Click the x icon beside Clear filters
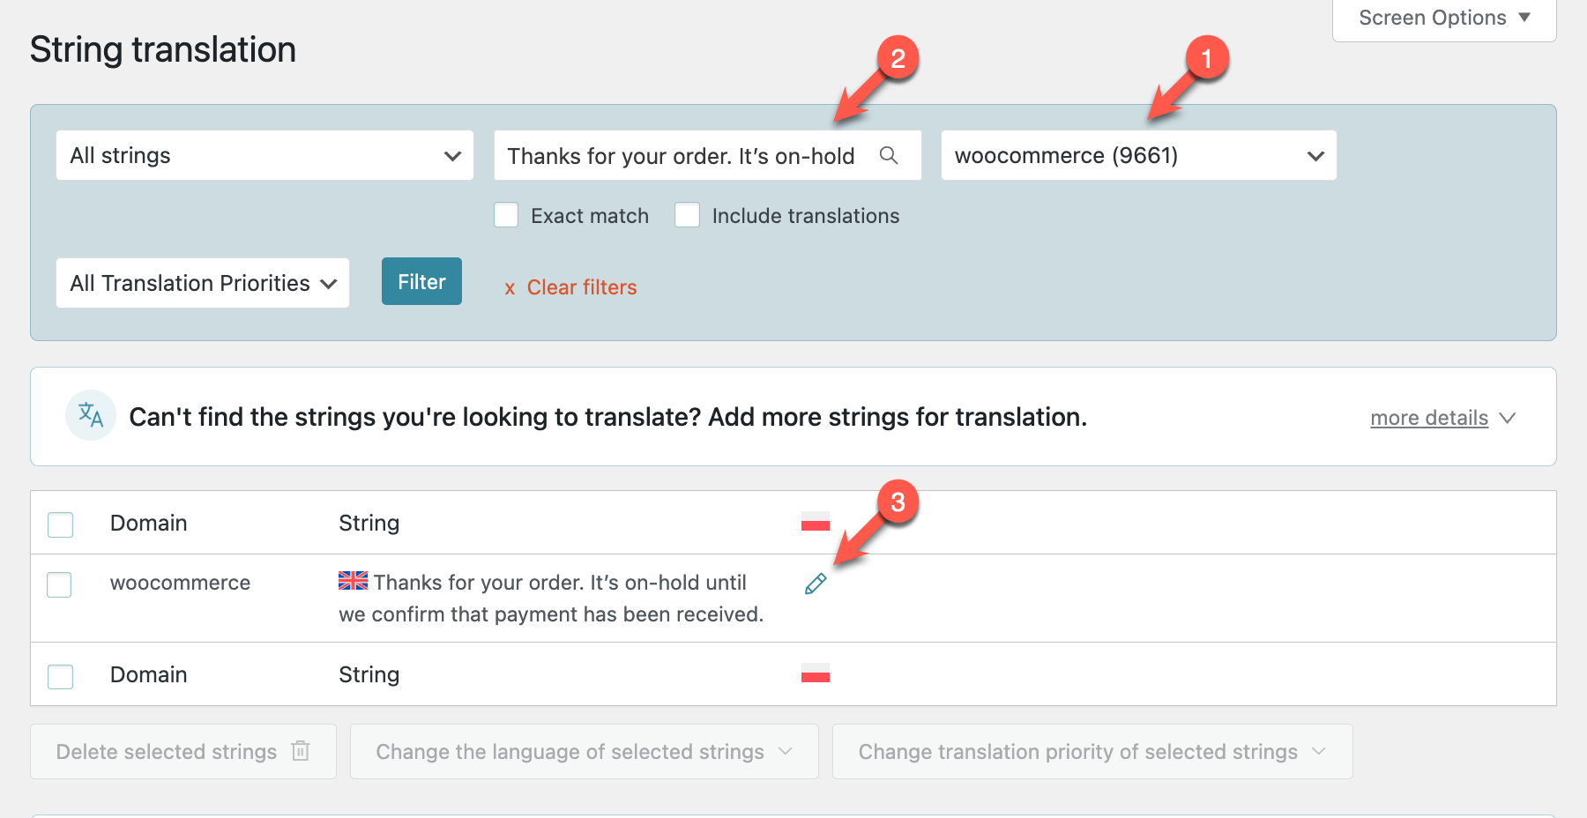Image resolution: width=1587 pixels, height=818 pixels. click(x=510, y=288)
